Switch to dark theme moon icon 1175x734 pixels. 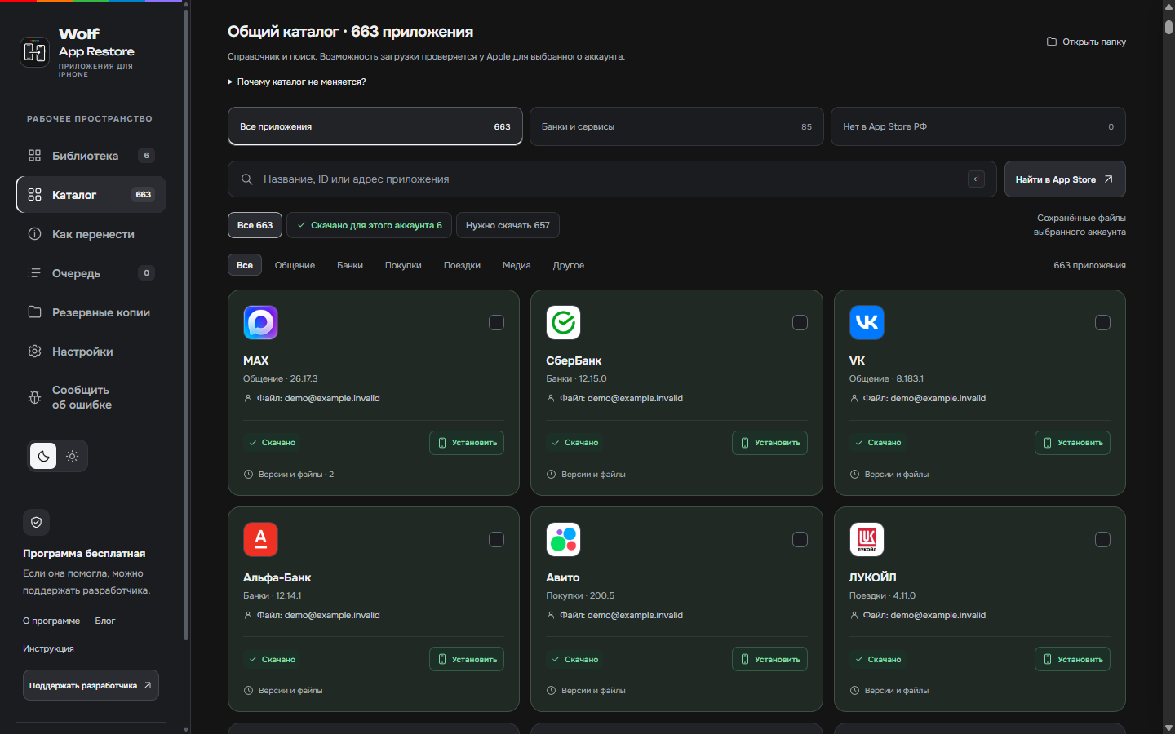coord(43,456)
